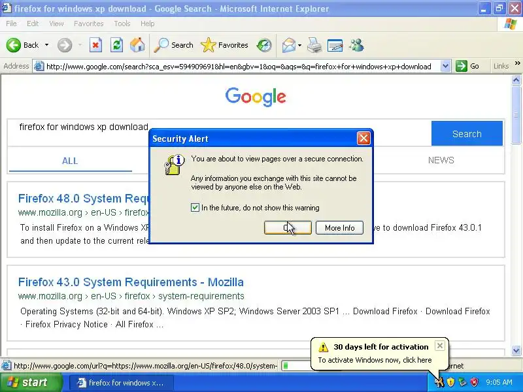
Task: Click the Google logo
Action: pos(256,97)
